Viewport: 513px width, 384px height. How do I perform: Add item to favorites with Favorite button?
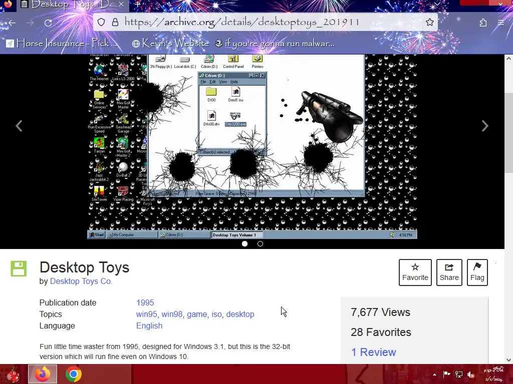coord(415,272)
